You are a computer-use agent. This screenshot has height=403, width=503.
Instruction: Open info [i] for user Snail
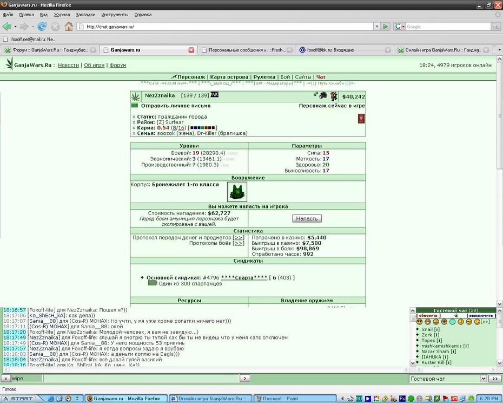pyautogui.click(x=436, y=329)
